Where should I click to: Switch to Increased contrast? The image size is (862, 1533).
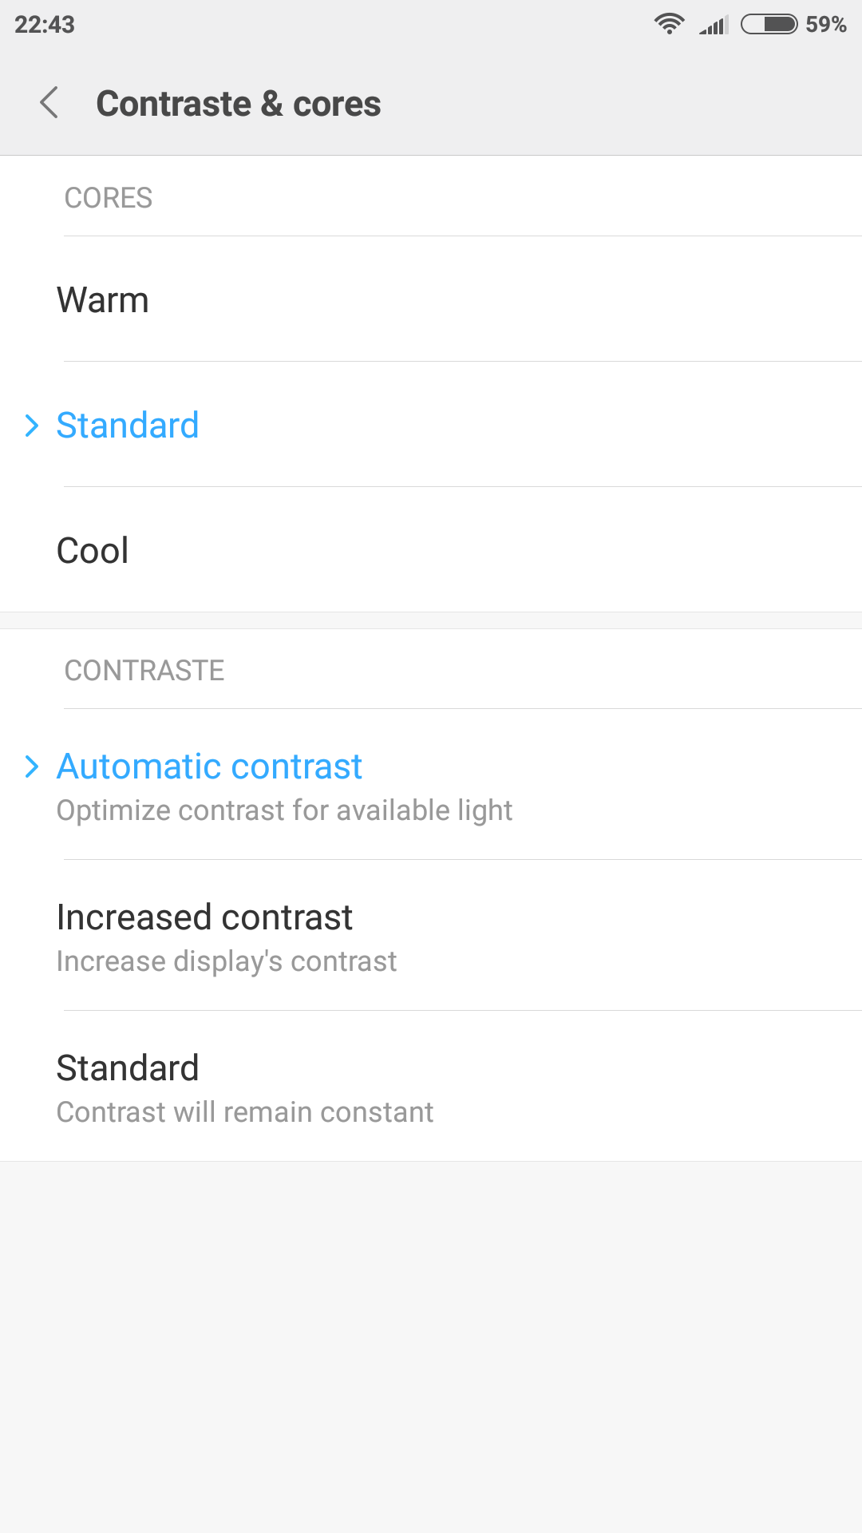pyautogui.click(x=431, y=936)
